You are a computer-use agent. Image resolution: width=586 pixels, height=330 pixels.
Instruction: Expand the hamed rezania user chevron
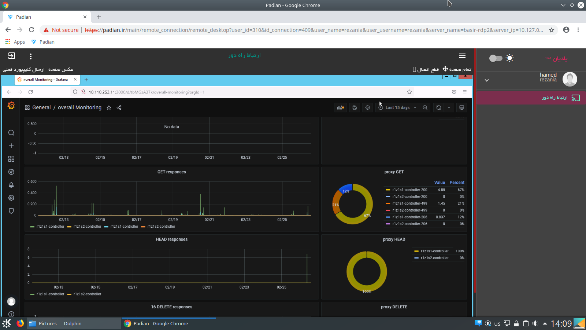click(487, 80)
